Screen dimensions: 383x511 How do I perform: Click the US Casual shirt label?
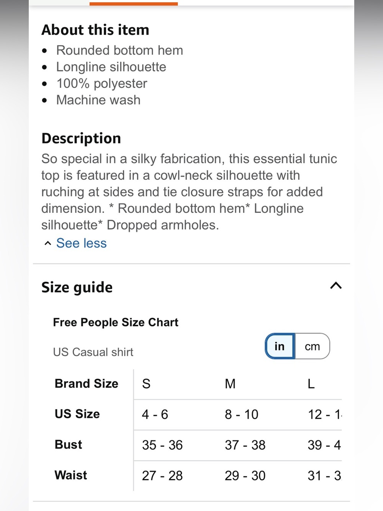(x=93, y=352)
